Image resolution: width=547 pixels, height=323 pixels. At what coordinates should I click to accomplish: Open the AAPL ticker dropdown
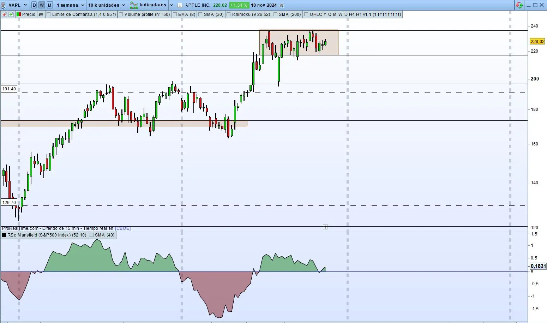coord(25,5)
